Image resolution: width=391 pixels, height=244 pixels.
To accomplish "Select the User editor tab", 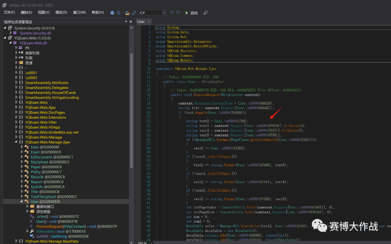I will tap(141, 22).
